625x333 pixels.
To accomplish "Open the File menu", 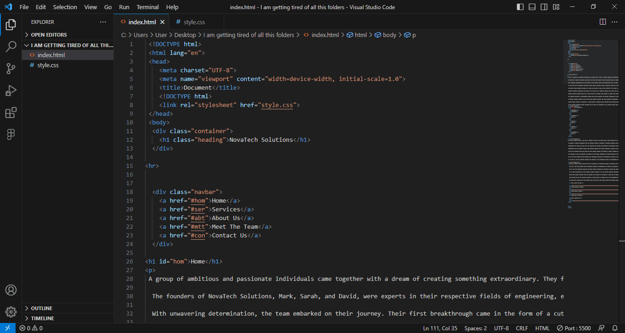I will point(24,7).
